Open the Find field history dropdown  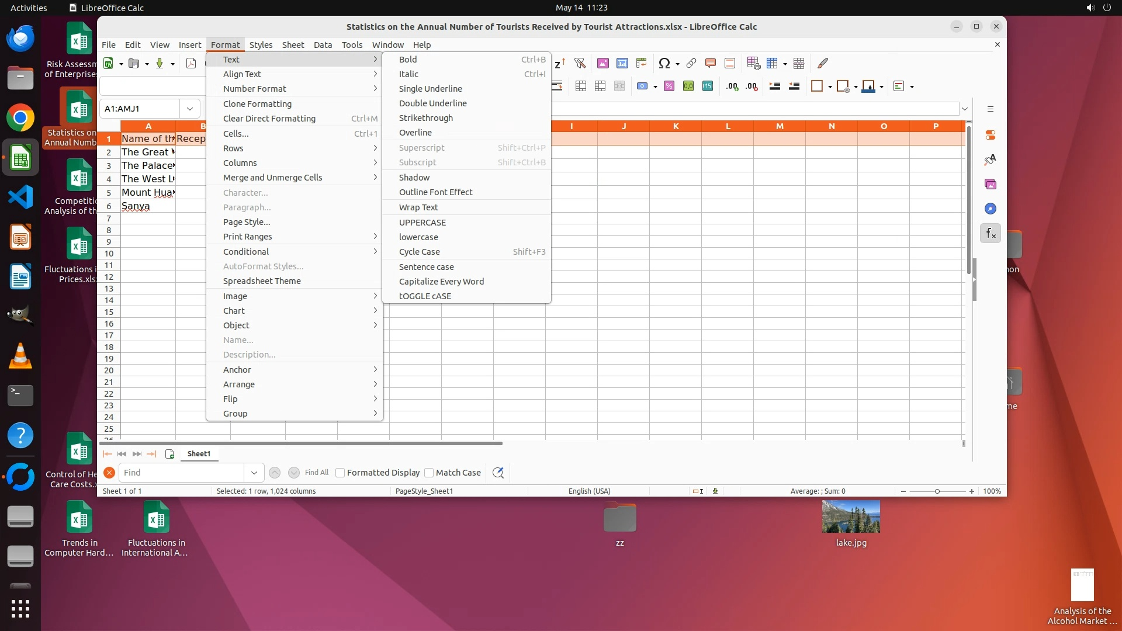254,473
